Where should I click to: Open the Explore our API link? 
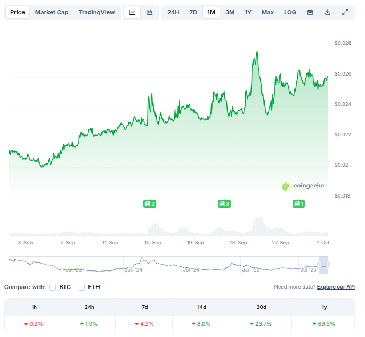click(x=336, y=287)
